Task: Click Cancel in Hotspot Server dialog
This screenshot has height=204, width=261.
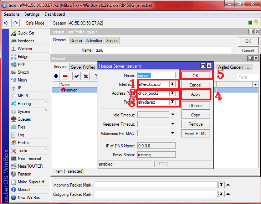Action: [196, 85]
